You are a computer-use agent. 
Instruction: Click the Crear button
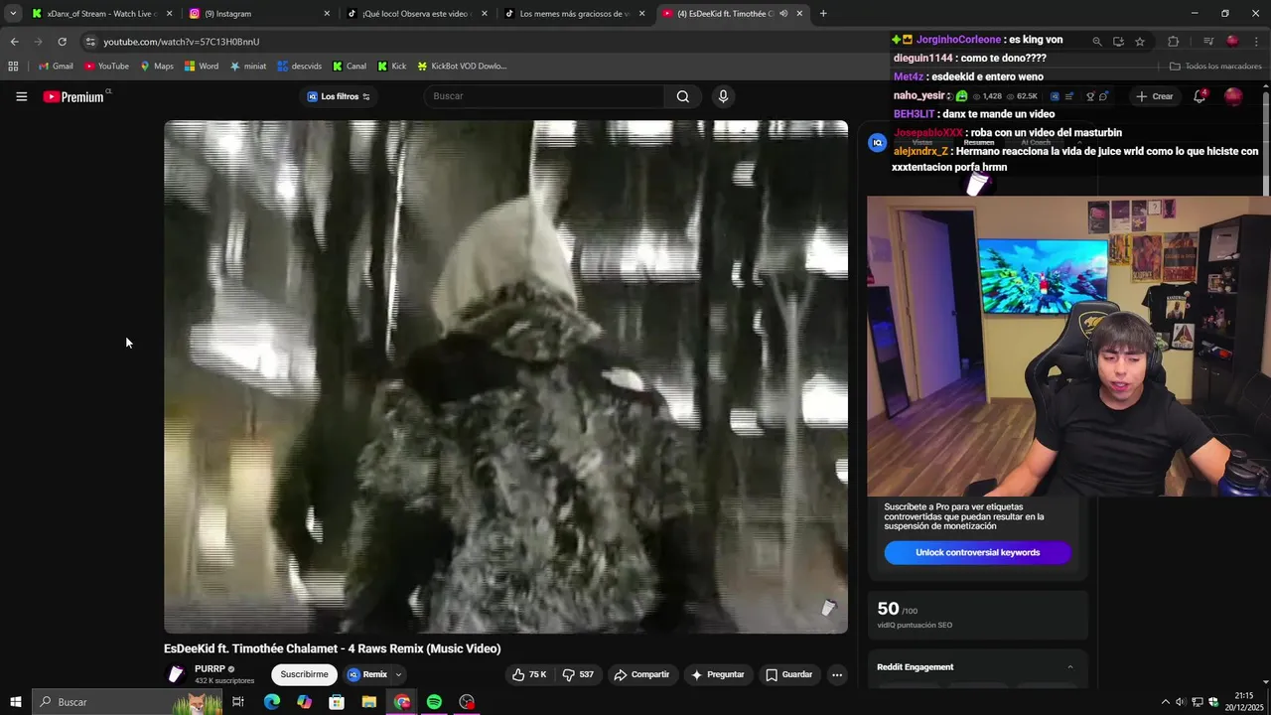click(x=1155, y=96)
